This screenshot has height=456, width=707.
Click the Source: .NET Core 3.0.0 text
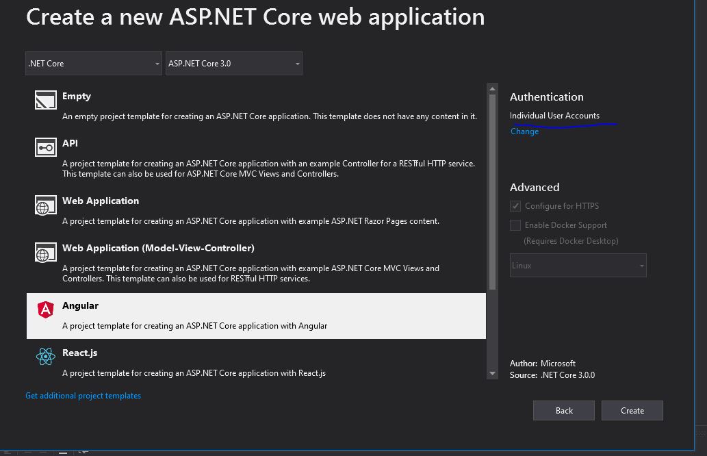click(x=552, y=375)
